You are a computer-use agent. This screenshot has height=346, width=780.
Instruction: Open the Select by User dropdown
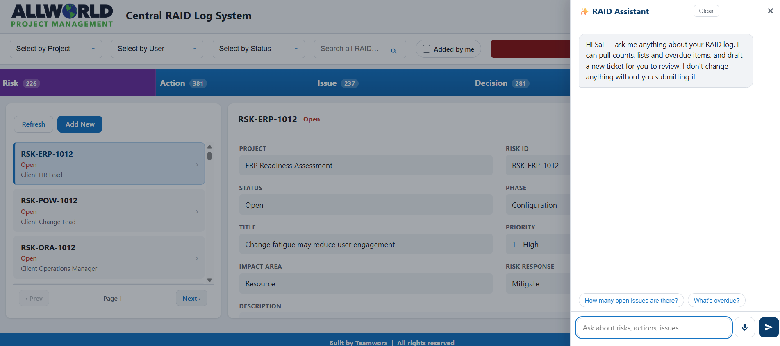tap(157, 49)
